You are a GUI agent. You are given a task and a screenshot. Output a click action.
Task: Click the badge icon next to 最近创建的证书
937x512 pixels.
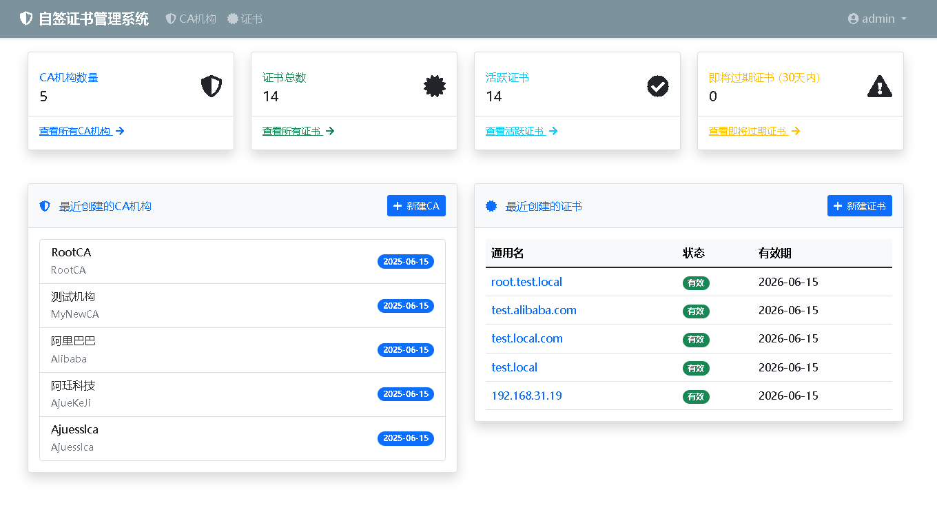tap(491, 206)
